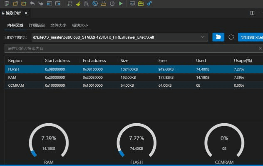Click the circle-slash stop icon
The image size is (263, 166).
click(95, 4)
